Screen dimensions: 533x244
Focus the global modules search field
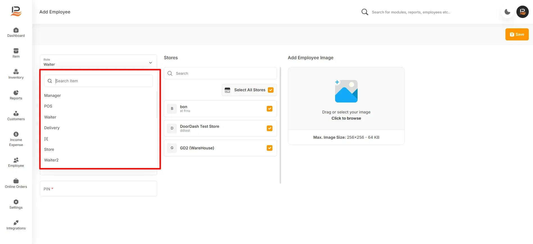411,12
